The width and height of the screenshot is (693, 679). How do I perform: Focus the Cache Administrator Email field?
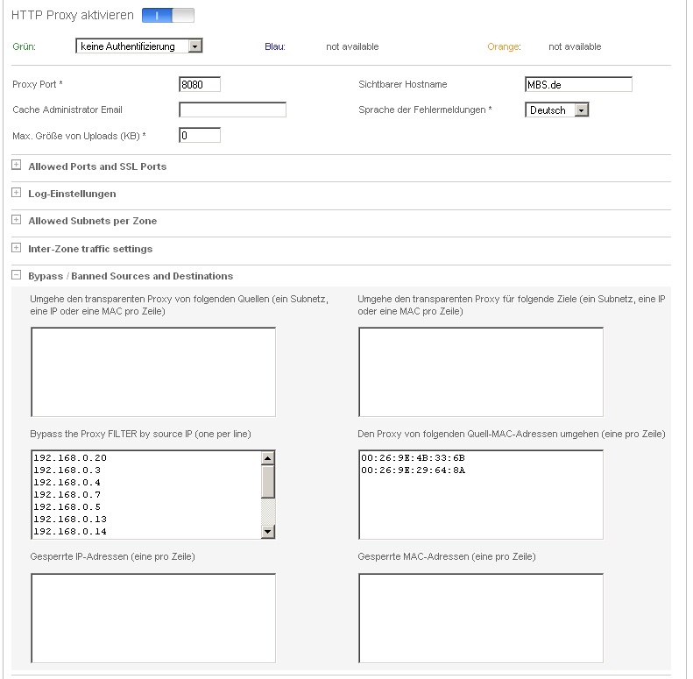232,110
